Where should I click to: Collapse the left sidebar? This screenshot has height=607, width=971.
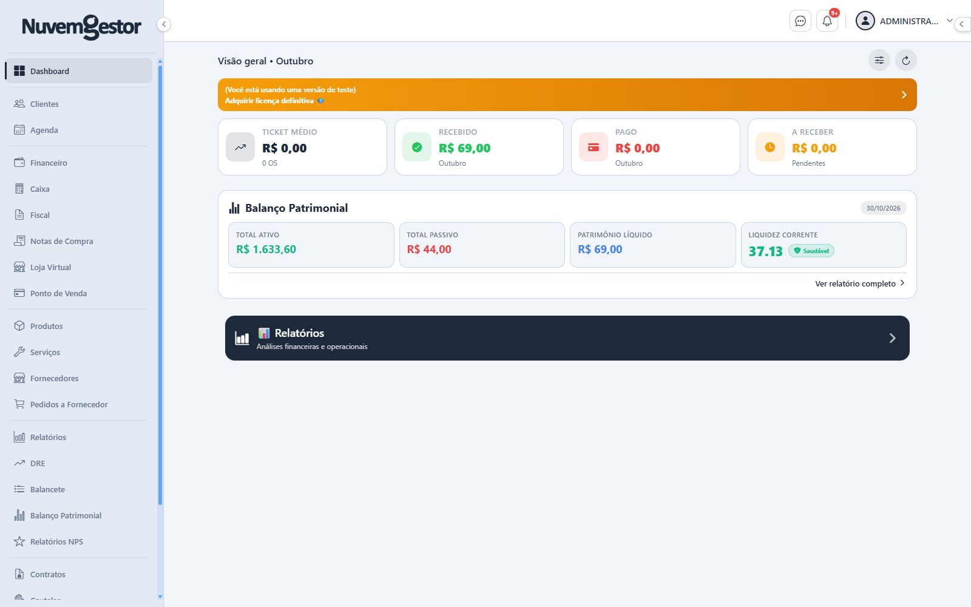(x=164, y=24)
